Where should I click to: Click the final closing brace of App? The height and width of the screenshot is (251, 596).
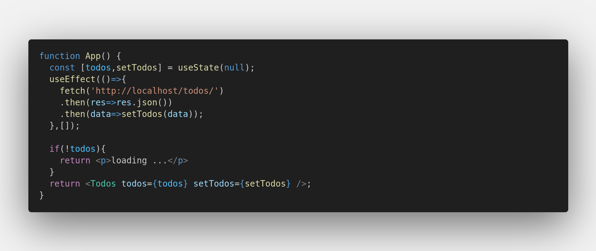pyautogui.click(x=42, y=195)
